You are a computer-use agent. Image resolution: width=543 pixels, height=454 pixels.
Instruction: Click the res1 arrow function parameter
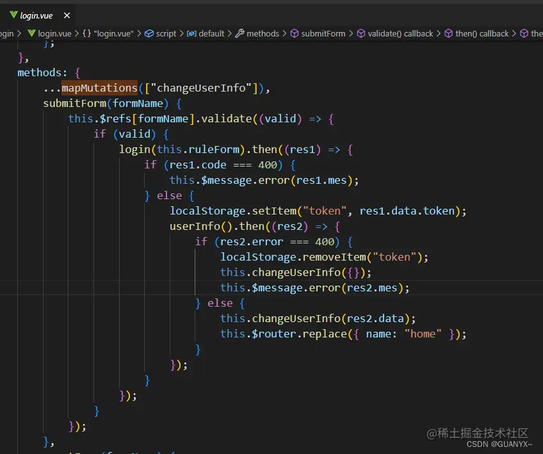(x=302, y=150)
